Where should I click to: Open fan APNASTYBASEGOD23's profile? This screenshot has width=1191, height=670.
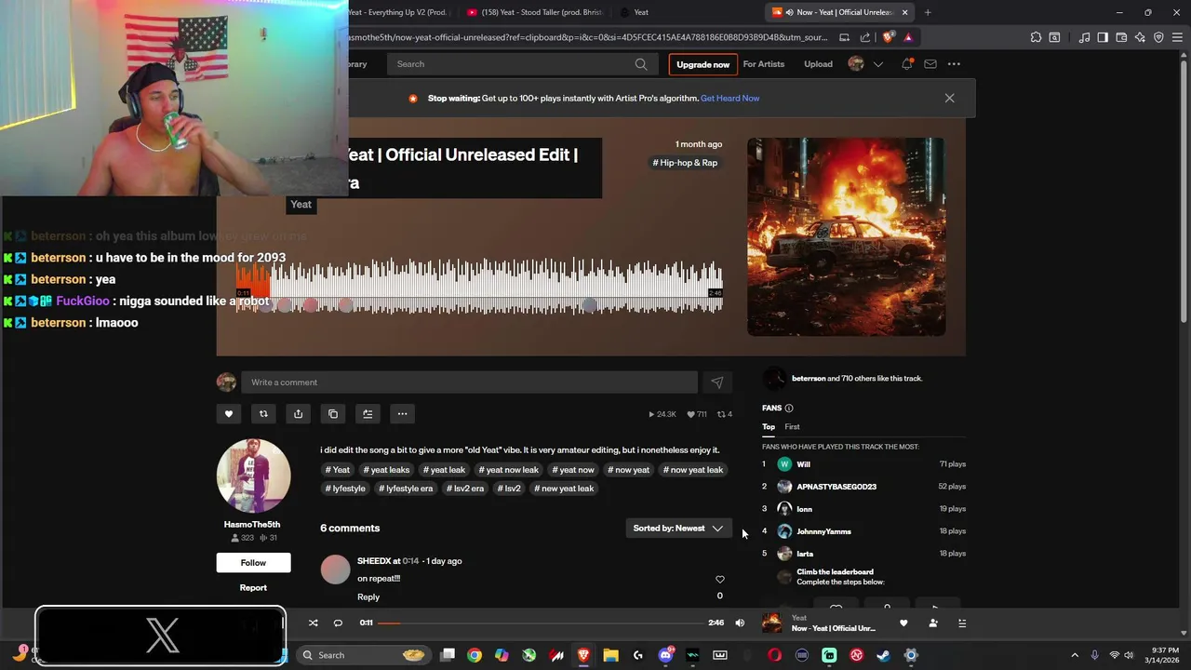point(836,487)
